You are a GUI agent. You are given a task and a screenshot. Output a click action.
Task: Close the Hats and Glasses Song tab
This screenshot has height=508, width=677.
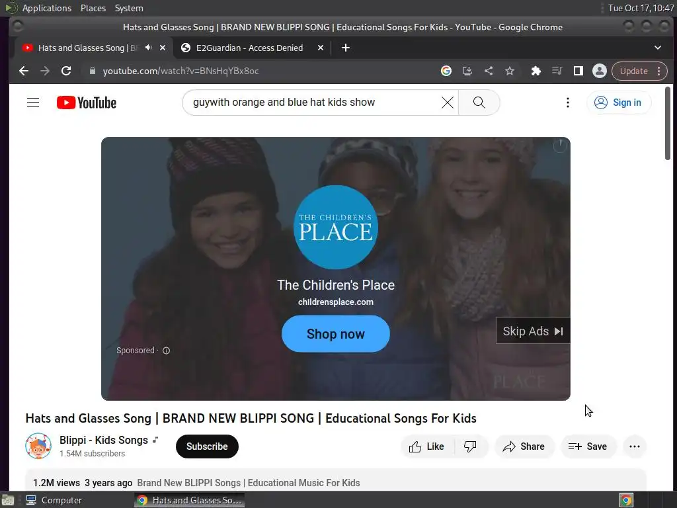coord(163,48)
